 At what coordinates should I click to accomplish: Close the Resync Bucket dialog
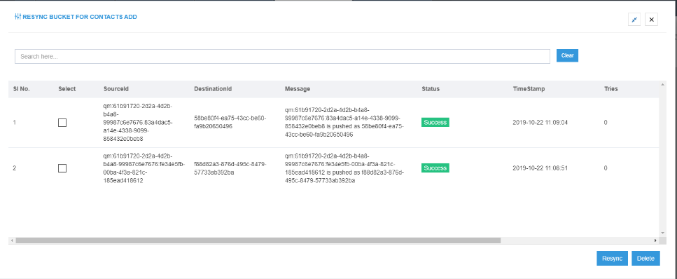[x=652, y=20]
